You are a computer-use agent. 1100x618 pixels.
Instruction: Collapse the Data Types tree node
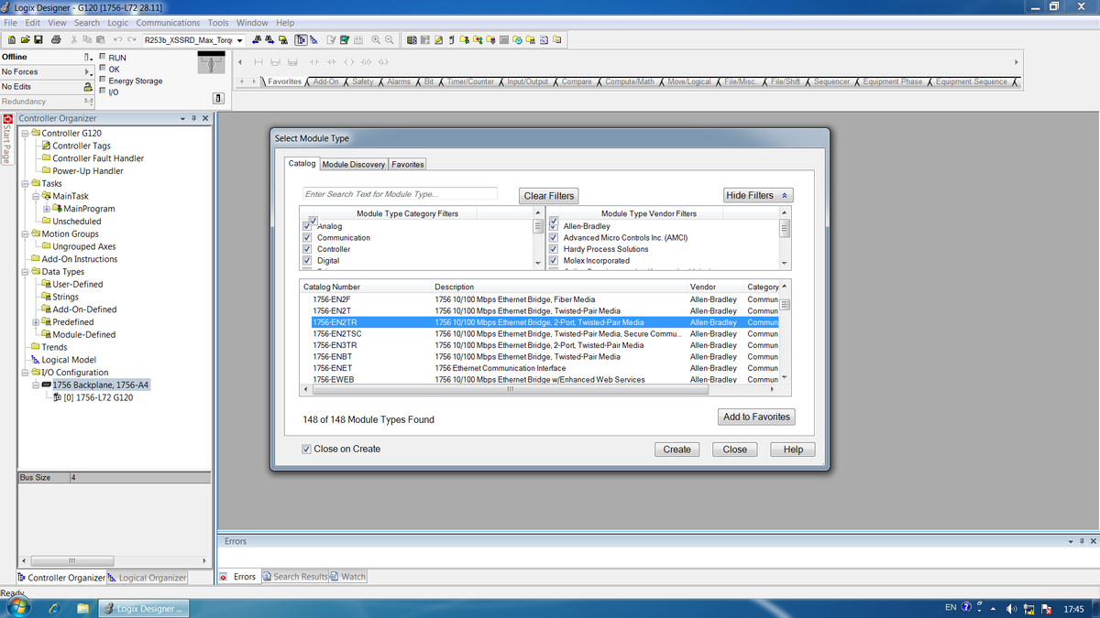(x=25, y=272)
